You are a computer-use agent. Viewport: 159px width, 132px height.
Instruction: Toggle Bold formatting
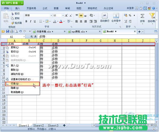(x=26, y=21)
